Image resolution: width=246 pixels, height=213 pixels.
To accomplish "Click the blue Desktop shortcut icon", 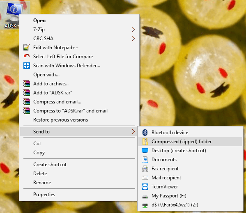I will (x=145, y=151).
